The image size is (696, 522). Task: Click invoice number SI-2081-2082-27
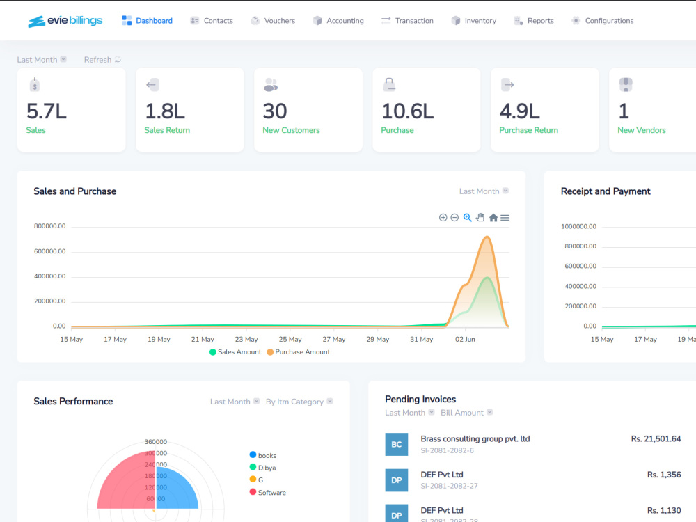(449, 486)
